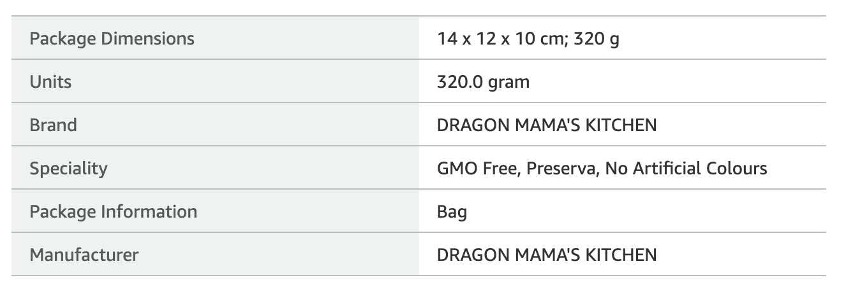Select the 320.0 gram value
This screenshot has height=294, width=846.
click(x=483, y=82)
